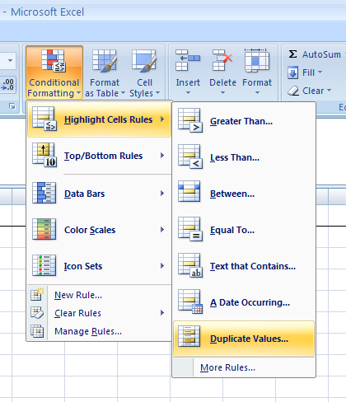
Task: Choose Greater Than... menu entry
Action: point(245,120)
